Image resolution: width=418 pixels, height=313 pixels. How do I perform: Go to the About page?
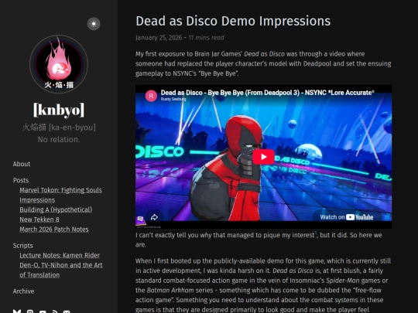(x=22, y=164)
